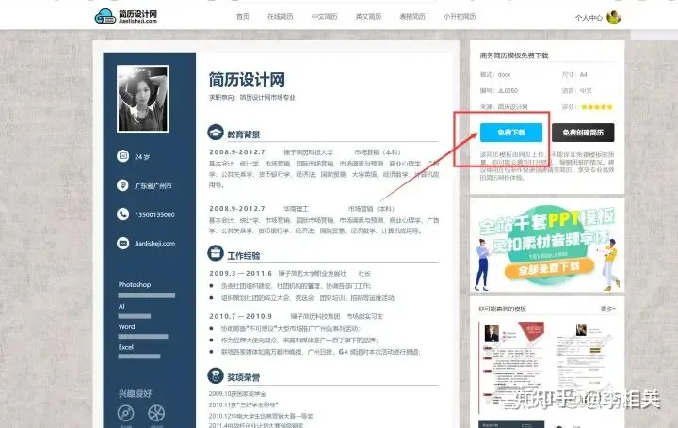The image size is (678, 428).
Task: Click the 编号: JL0050 text
Action: click(499, 90)
